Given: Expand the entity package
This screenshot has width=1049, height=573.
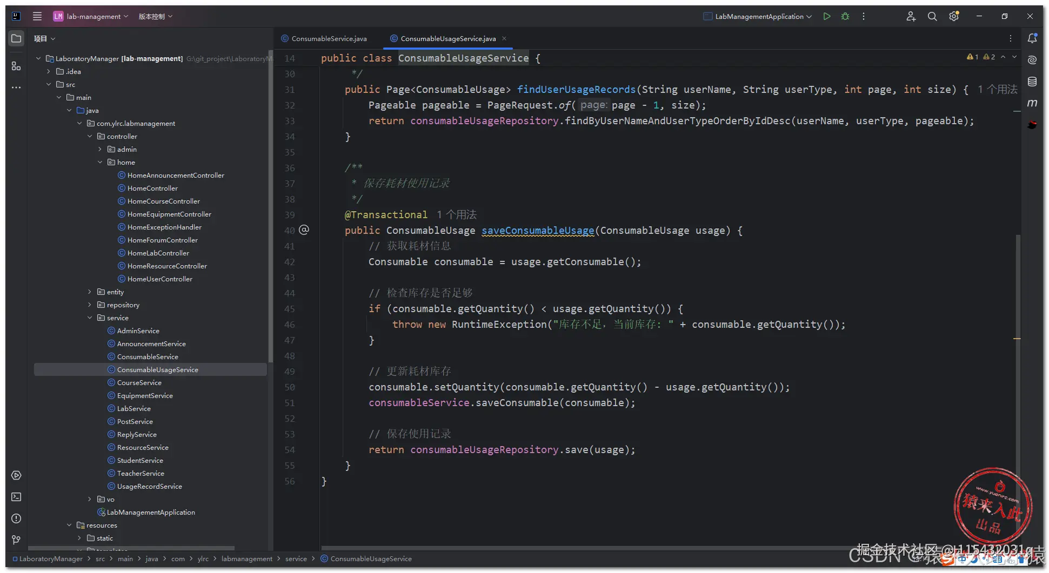Looking at the screenshot, I should (x=90, y=292).
